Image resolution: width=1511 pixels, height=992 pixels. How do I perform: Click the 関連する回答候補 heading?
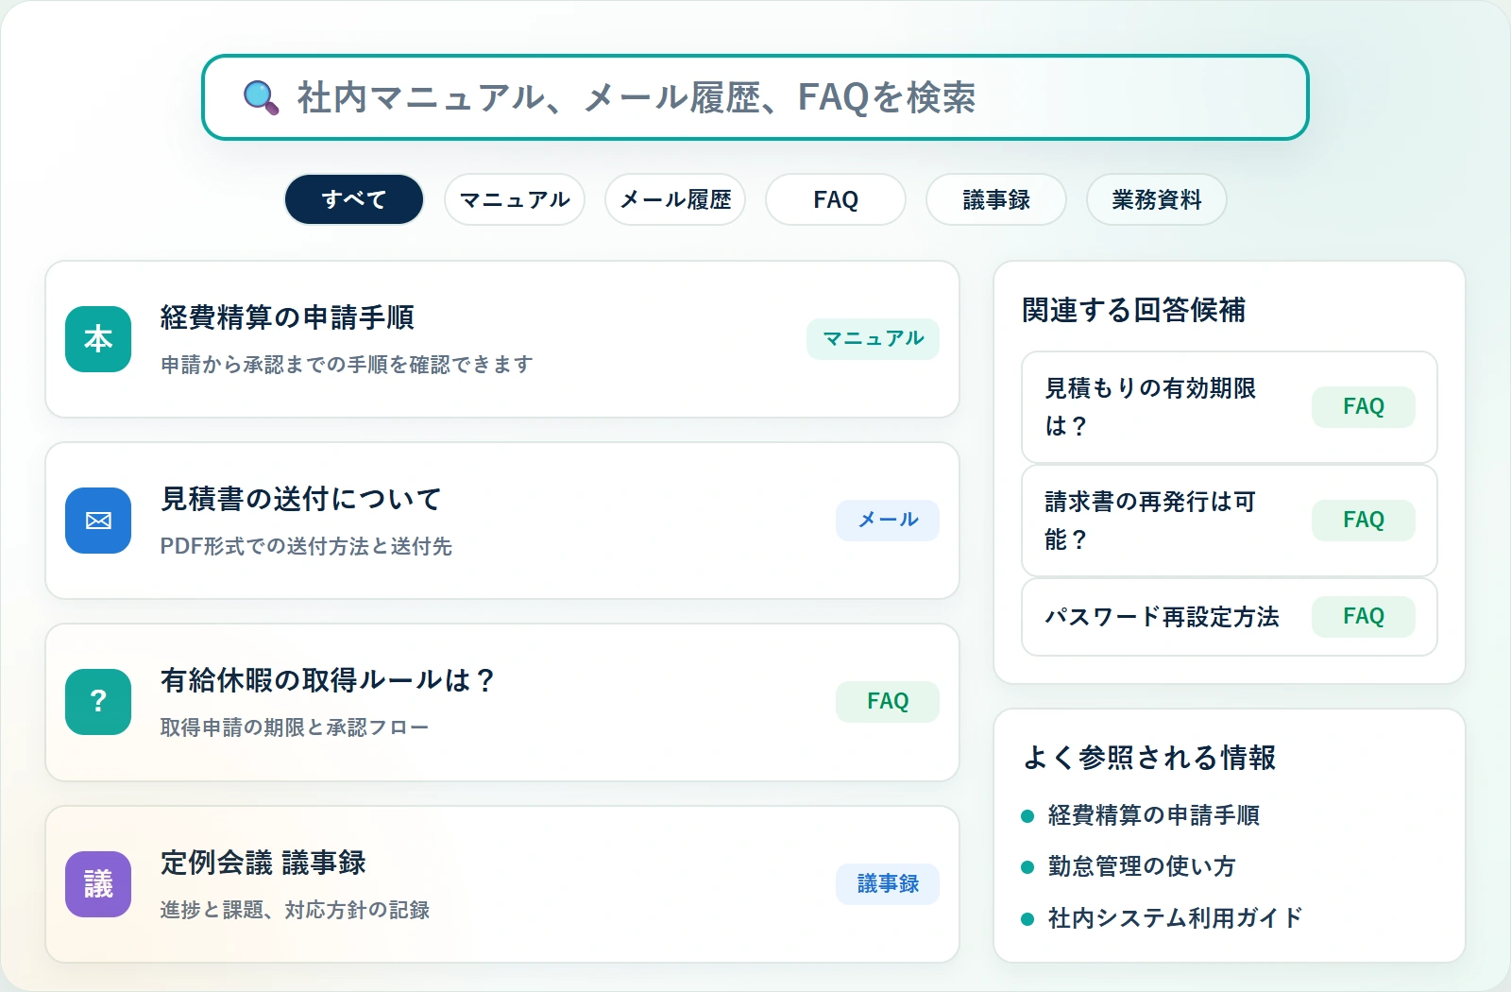coord(1133,310)
